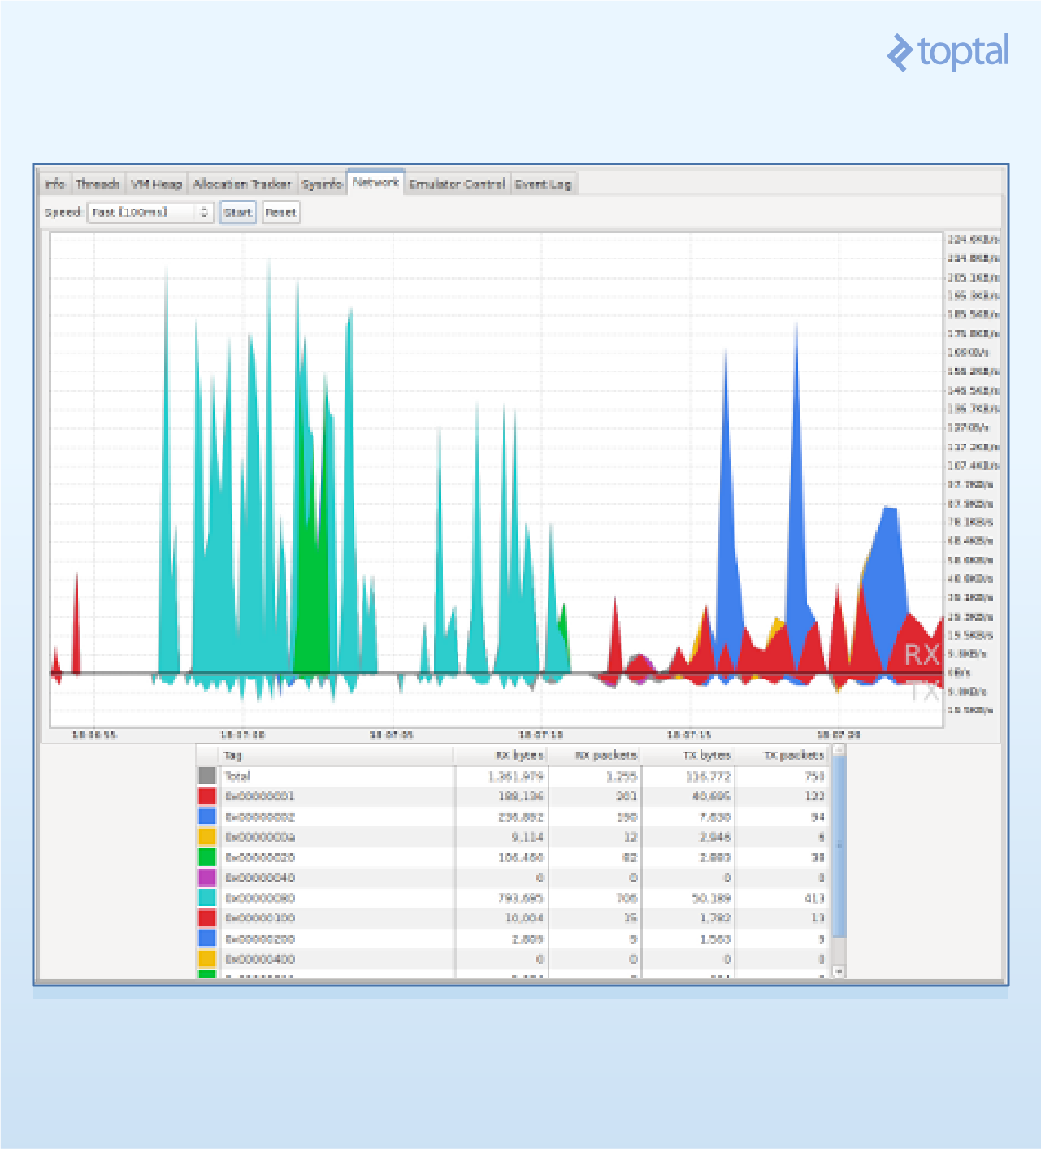This screenshot has width=1041, height=1149.
Task: Open the Info tab
Action: 55,184
